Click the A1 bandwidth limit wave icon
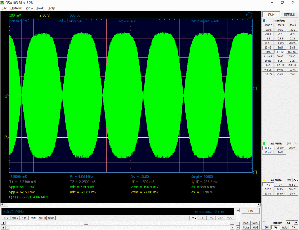Viewport: 299px width, 230px height. 295,143
